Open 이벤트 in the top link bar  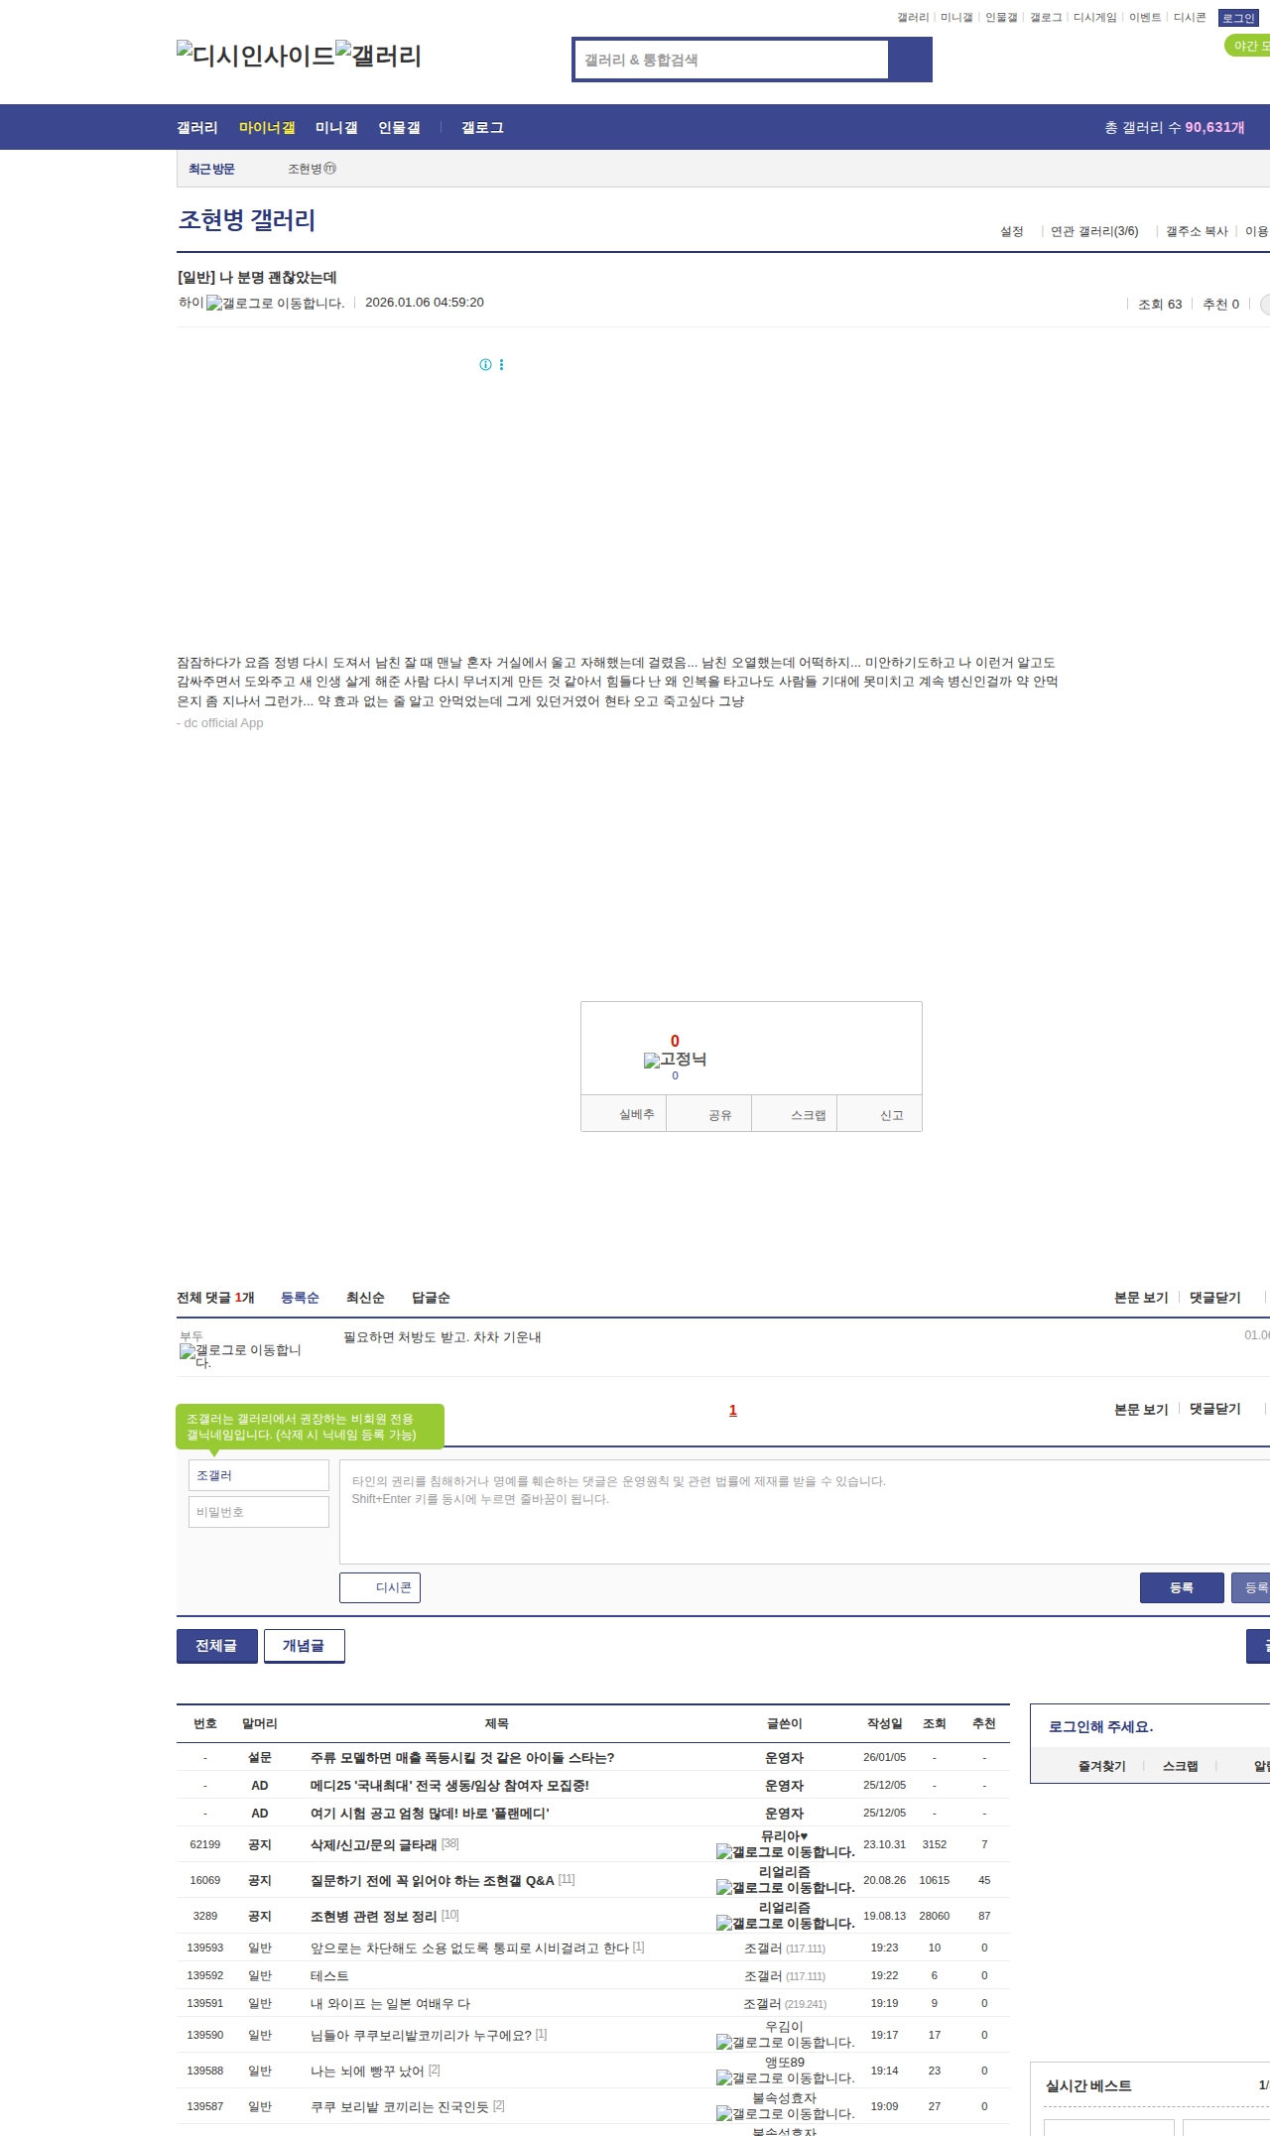click(1145, 18)
